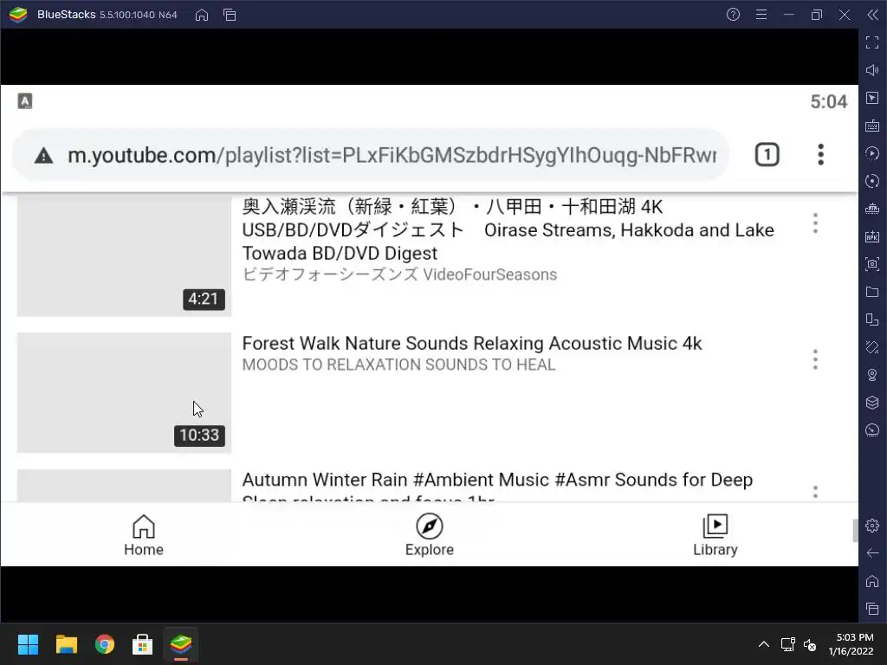Go to YouTube Home tab

[144, 535]
